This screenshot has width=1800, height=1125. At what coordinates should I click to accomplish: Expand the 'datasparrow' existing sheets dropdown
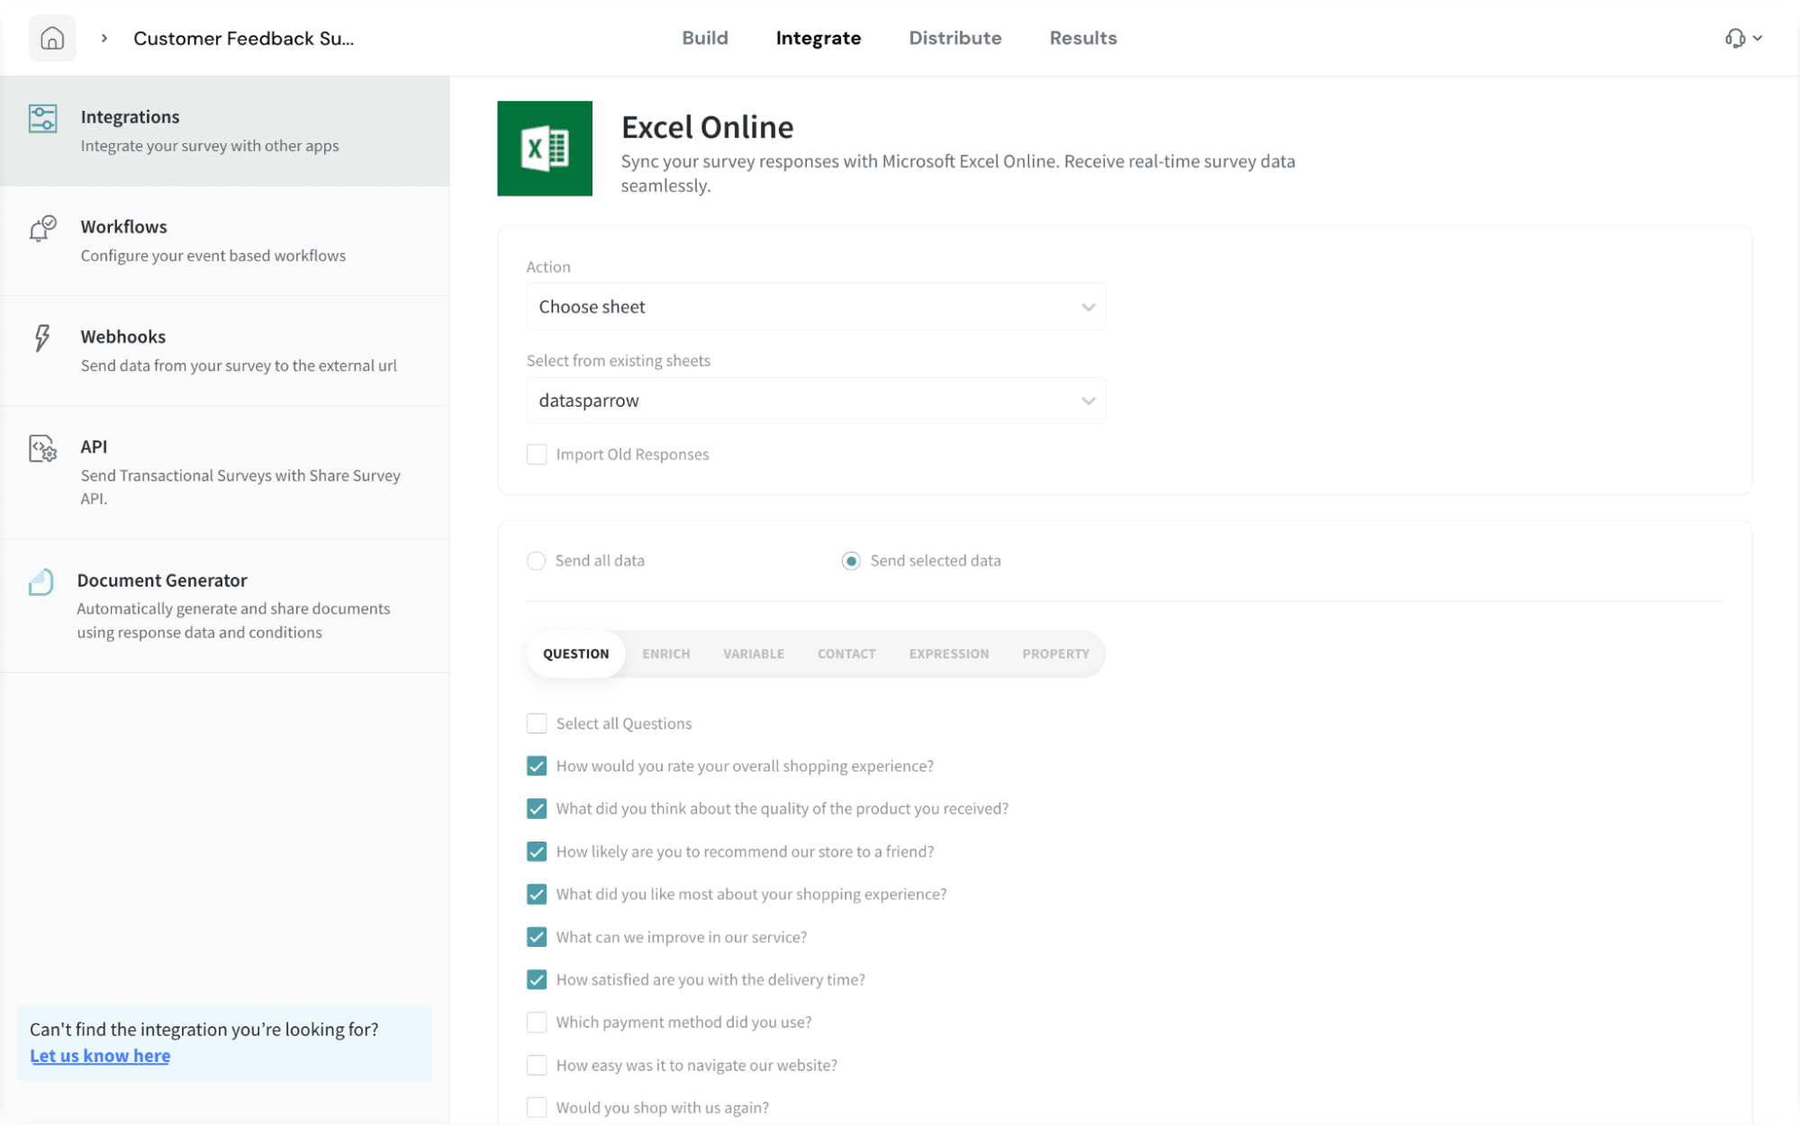(x=816, y=400)
